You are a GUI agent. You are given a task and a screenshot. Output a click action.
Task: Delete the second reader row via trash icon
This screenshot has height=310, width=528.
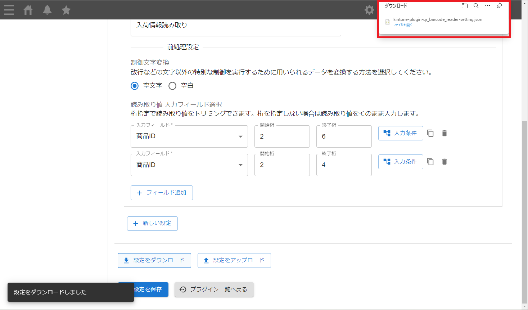pos(444,161)
